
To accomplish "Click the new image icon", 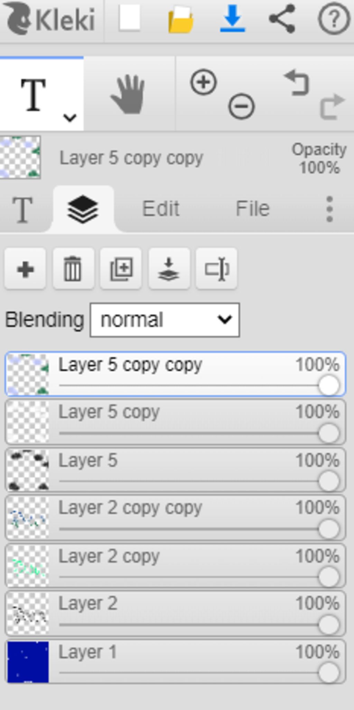I will (x=130, y=18).
